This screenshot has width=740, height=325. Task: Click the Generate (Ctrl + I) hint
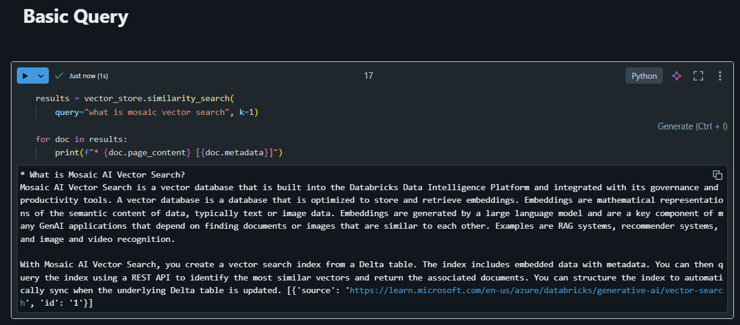click(x=692, y=126)
